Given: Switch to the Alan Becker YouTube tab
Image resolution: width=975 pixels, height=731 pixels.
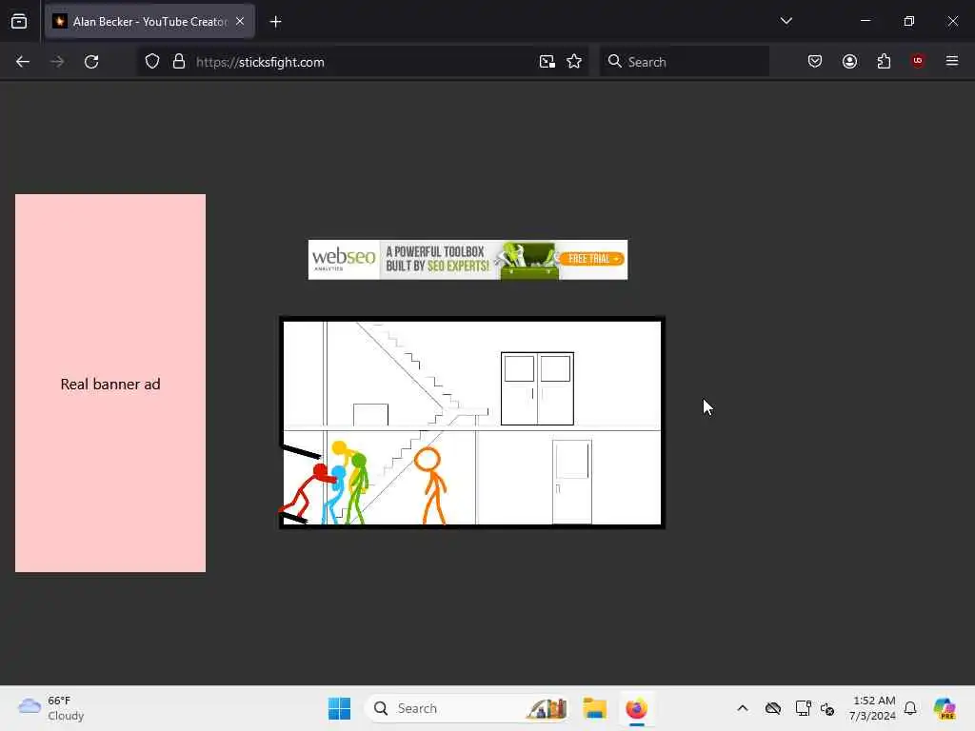Looking at the screenshot, I should pos(149,22).
